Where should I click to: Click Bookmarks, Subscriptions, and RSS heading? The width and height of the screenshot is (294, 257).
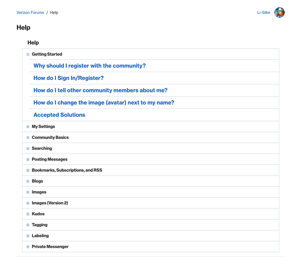click(67, 170)
